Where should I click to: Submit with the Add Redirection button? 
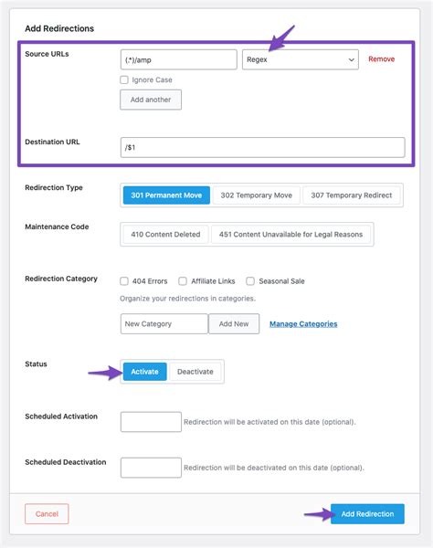tap(367, 513)
